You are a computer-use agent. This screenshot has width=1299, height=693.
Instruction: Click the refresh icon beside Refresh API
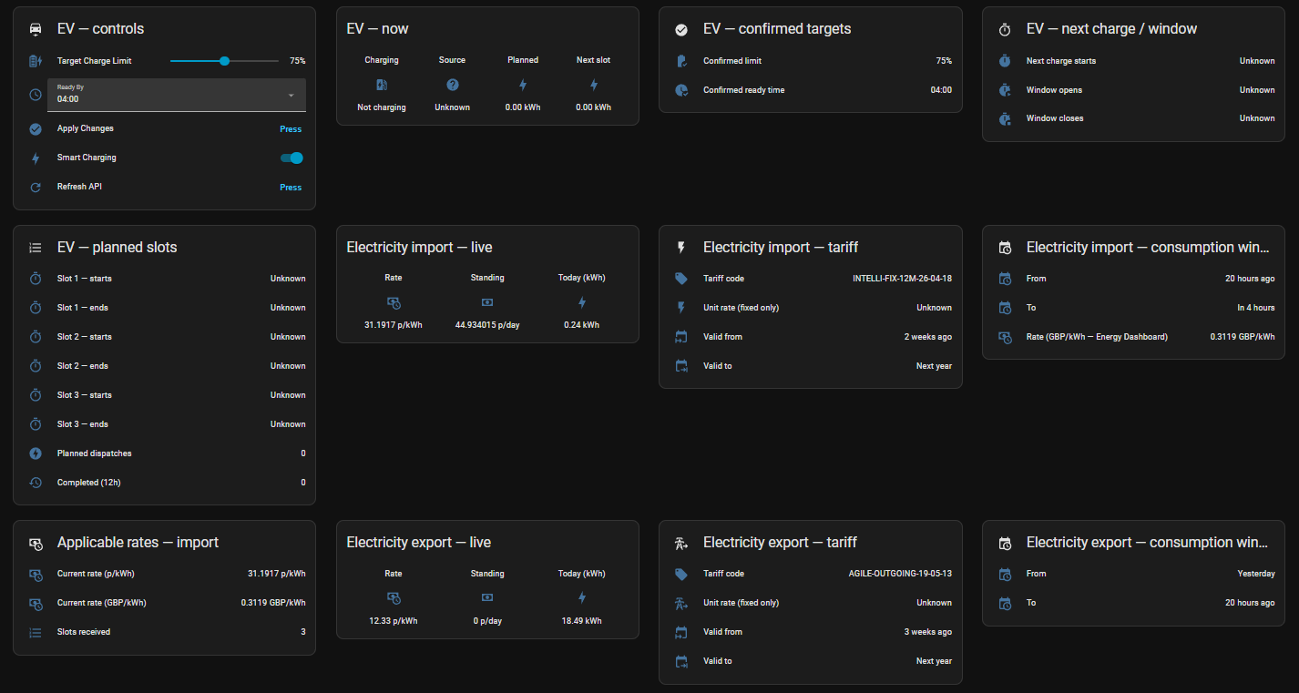pyautogui.click(x=36, y=188)
